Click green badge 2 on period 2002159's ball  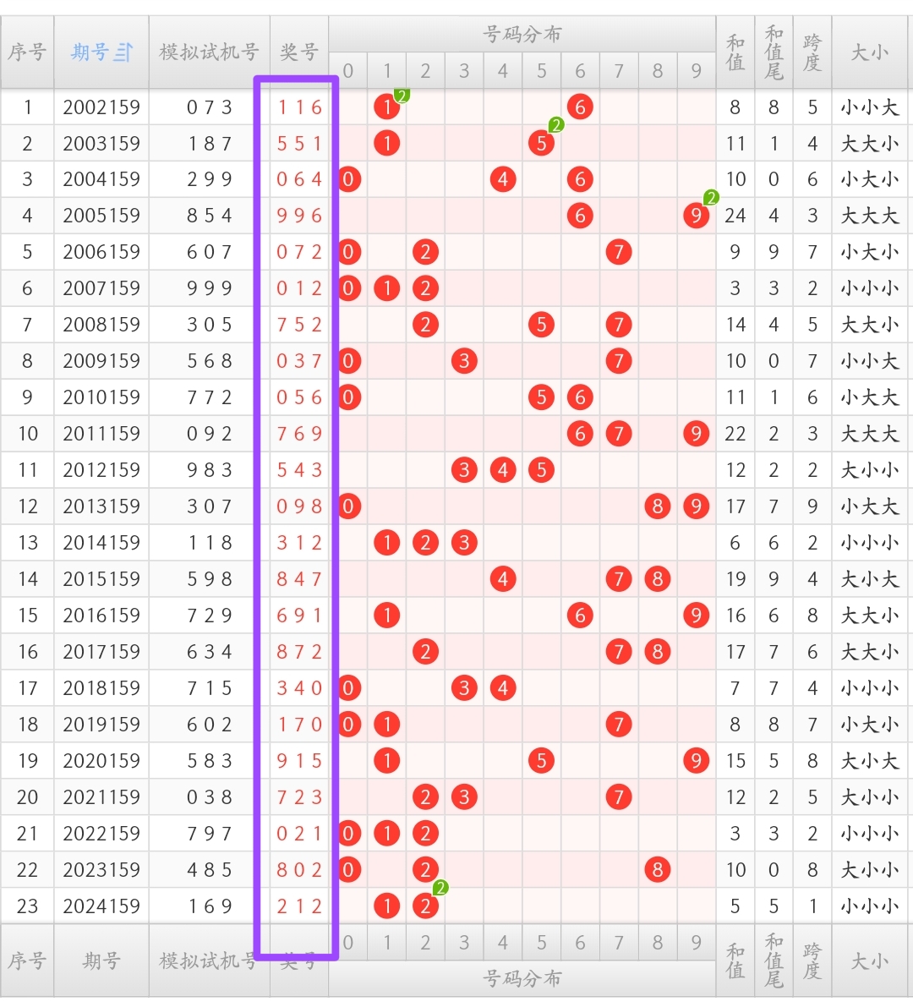[402, 96]
